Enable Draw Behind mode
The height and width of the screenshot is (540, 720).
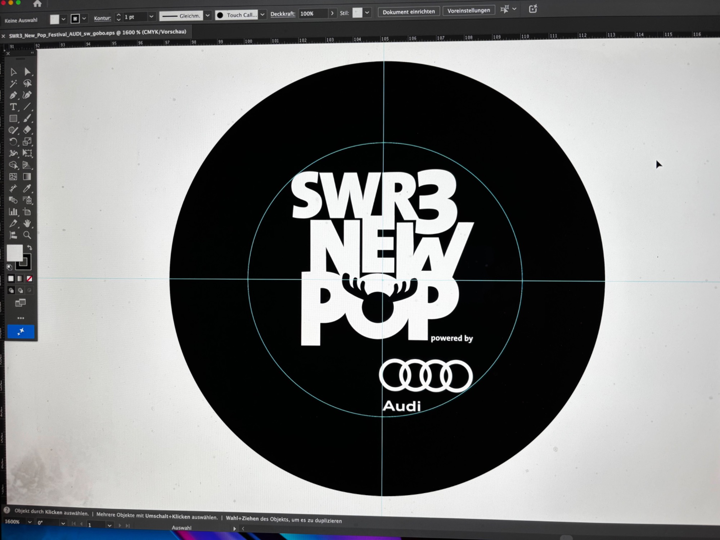[x=21, y=290]
